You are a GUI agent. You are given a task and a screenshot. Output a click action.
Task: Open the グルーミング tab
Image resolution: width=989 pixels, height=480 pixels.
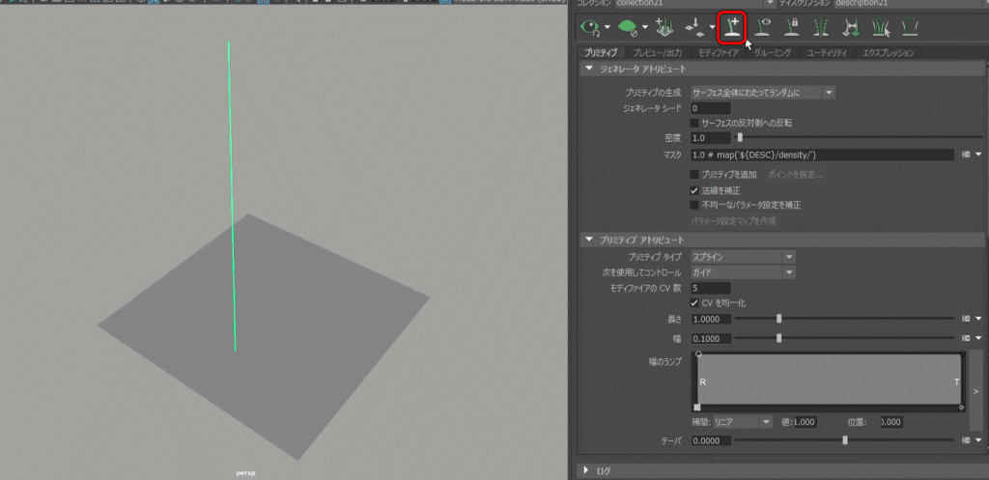(x=773, y=53)
